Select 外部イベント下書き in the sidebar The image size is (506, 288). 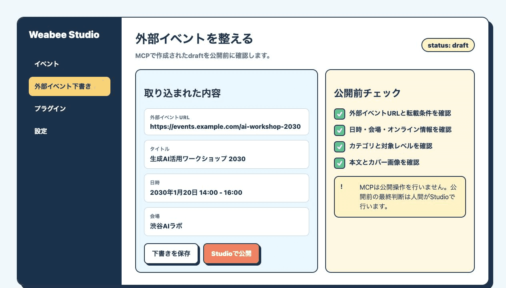(69, 86)
